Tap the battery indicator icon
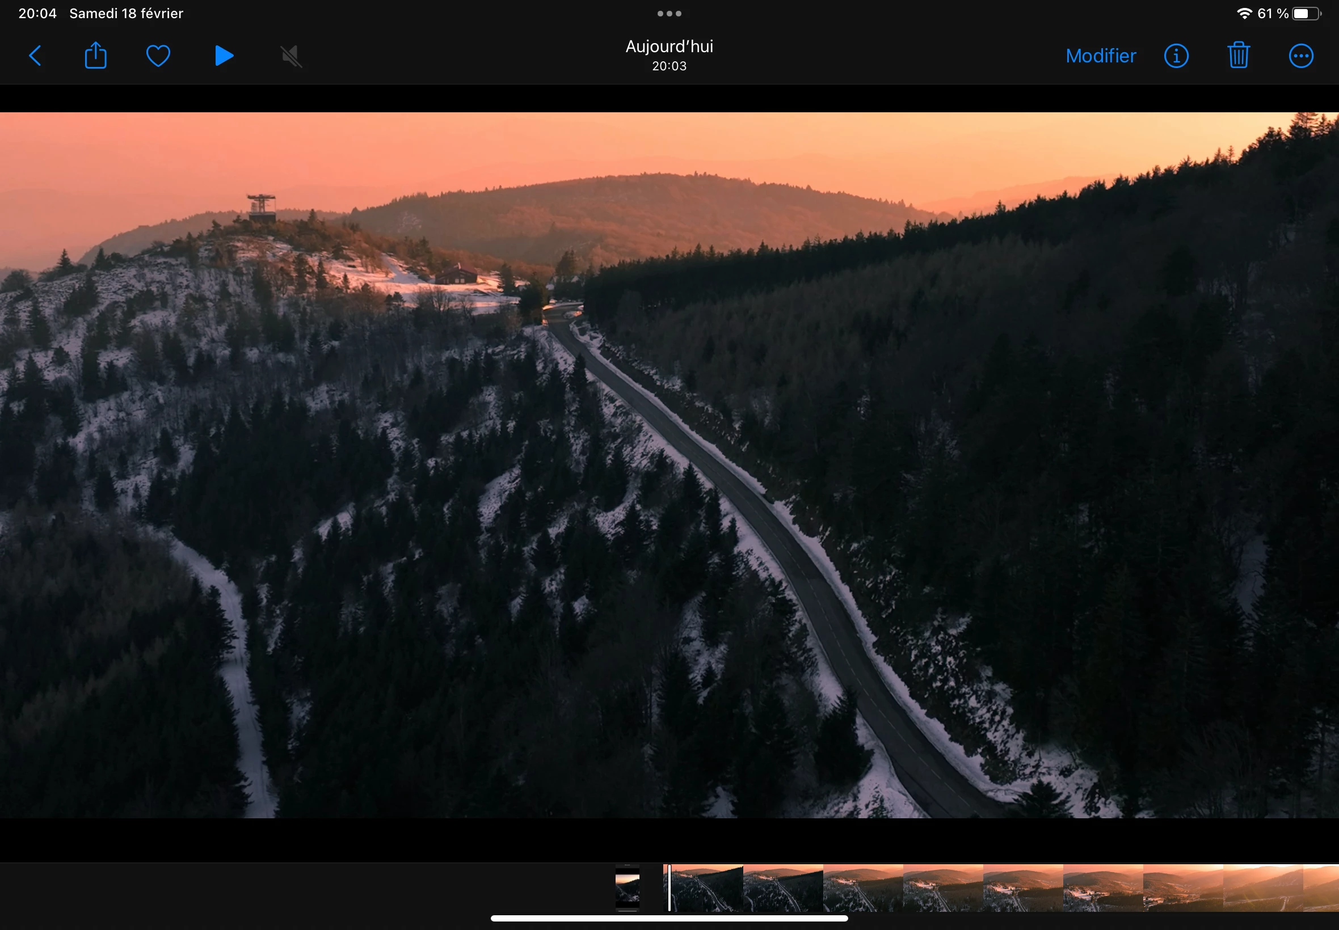 point(1306,14)
